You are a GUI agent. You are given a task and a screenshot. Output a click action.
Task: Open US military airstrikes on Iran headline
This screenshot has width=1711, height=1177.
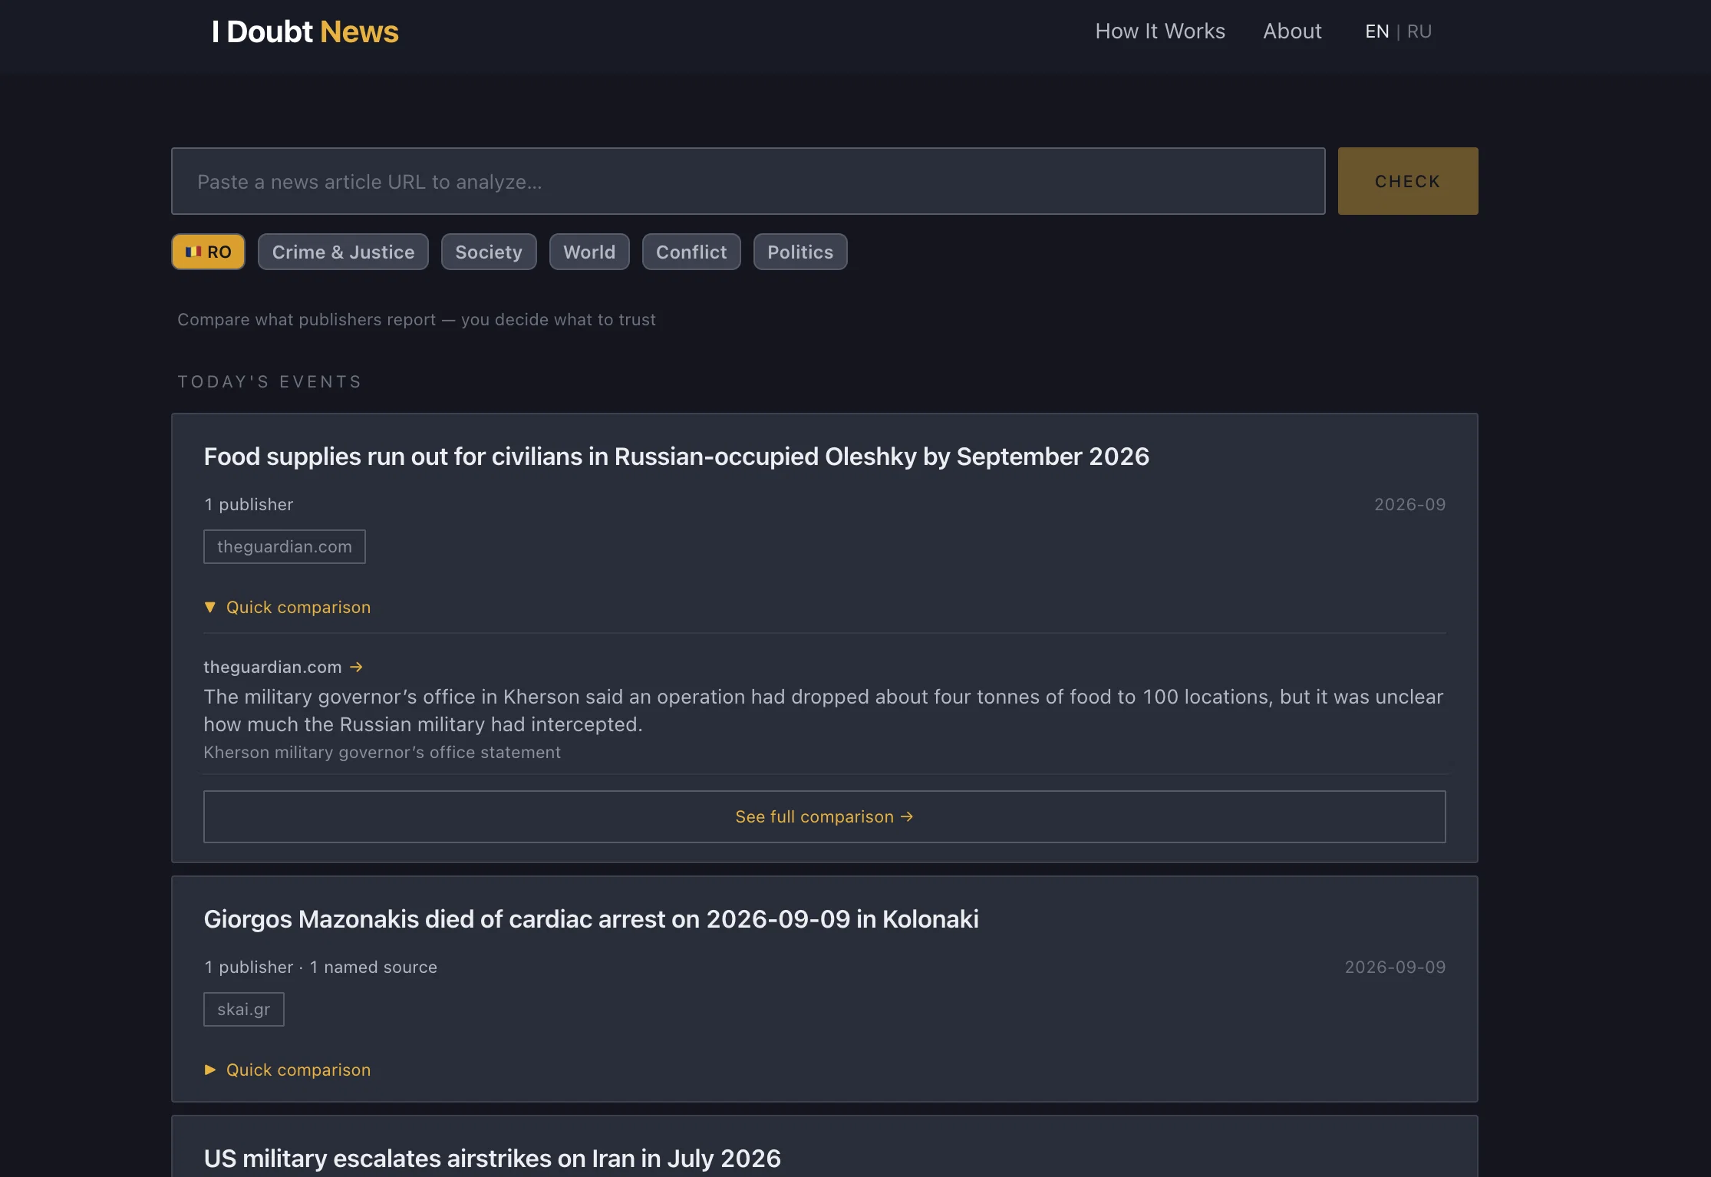pyautogui.click(x=492, y=1159)
